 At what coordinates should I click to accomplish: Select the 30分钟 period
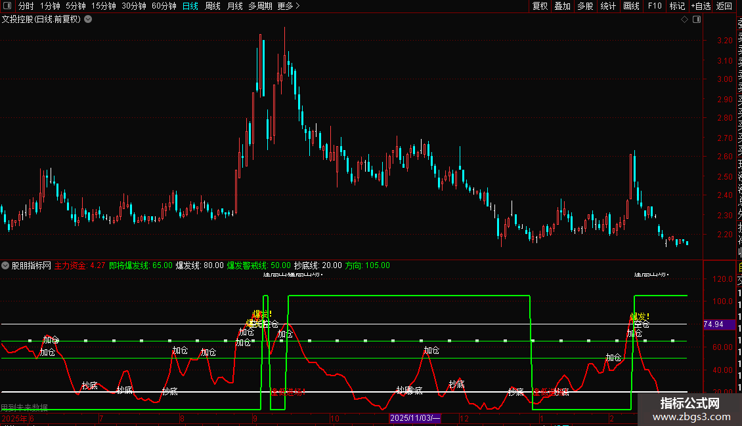point(134,6)
